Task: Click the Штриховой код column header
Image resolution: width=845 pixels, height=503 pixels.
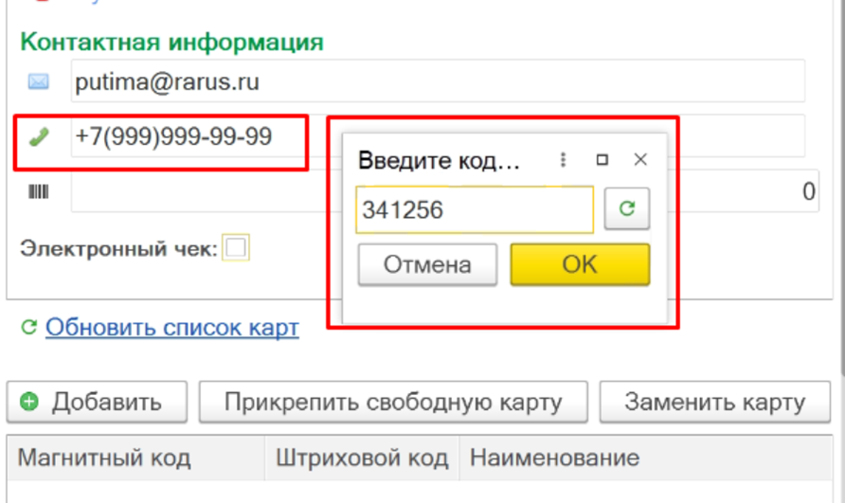Action: (x=362, y=458)
